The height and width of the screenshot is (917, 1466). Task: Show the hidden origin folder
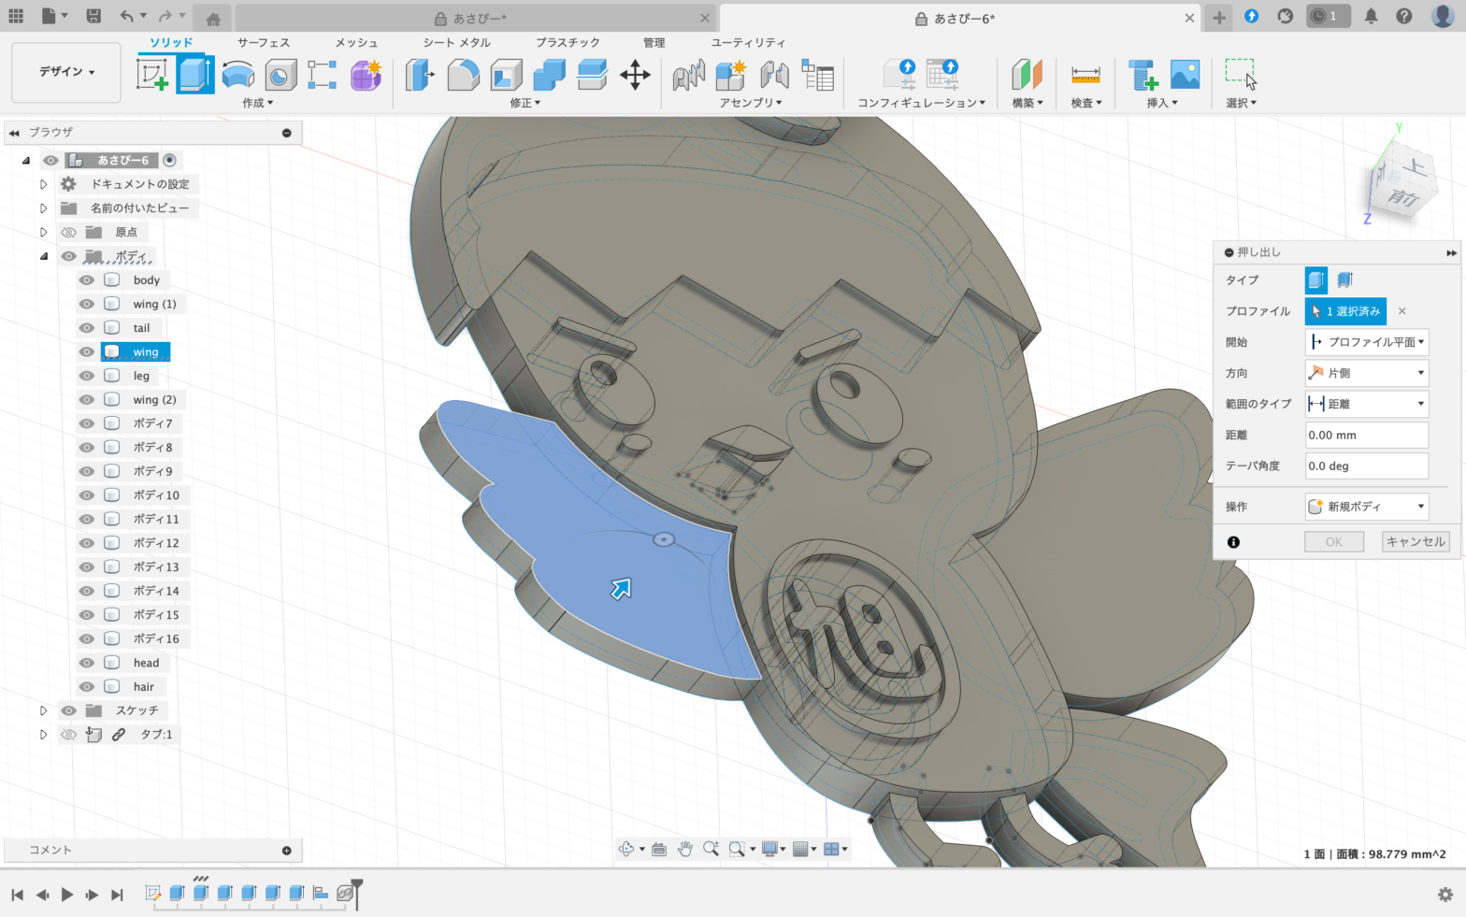[x=69, y=232]
